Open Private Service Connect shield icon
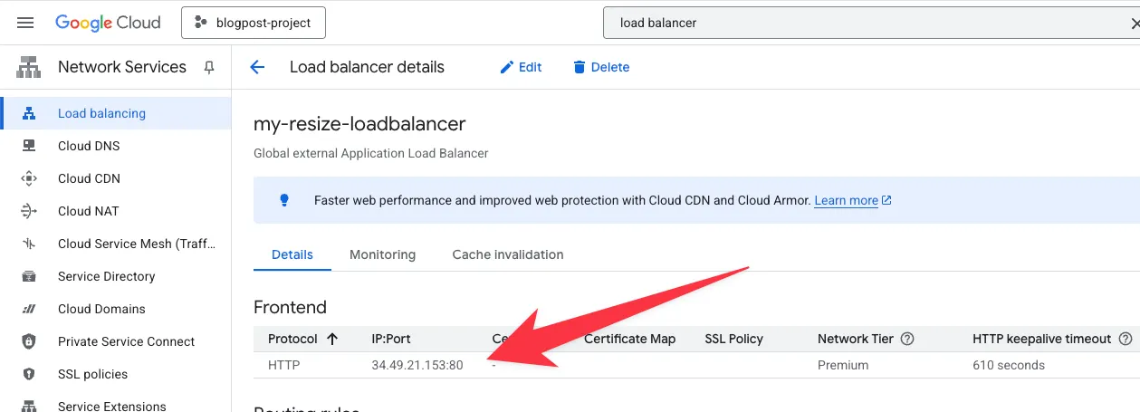 29,341
